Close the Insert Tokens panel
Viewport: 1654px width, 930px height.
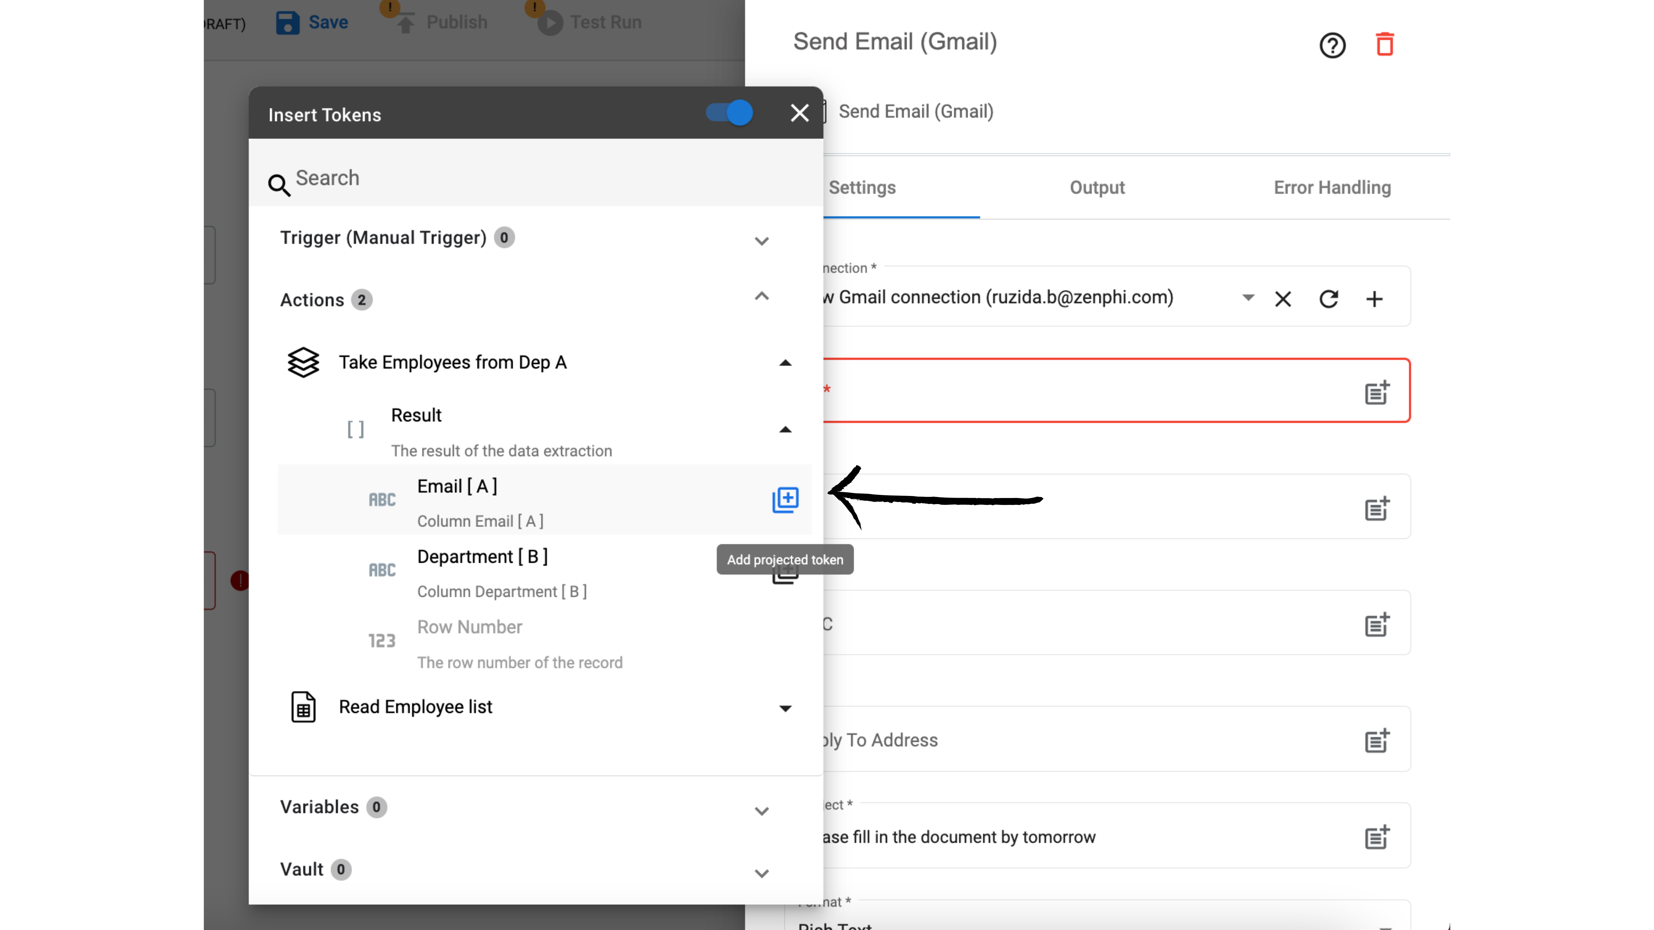click(x=799, y=113)
